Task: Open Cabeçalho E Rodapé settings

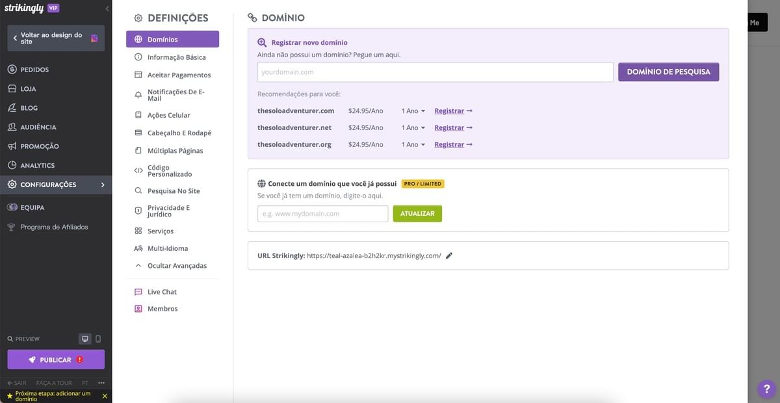Action: point(172,133)
